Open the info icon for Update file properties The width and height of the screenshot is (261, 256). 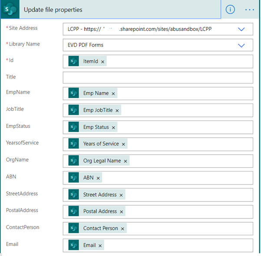tap(230, 10)
